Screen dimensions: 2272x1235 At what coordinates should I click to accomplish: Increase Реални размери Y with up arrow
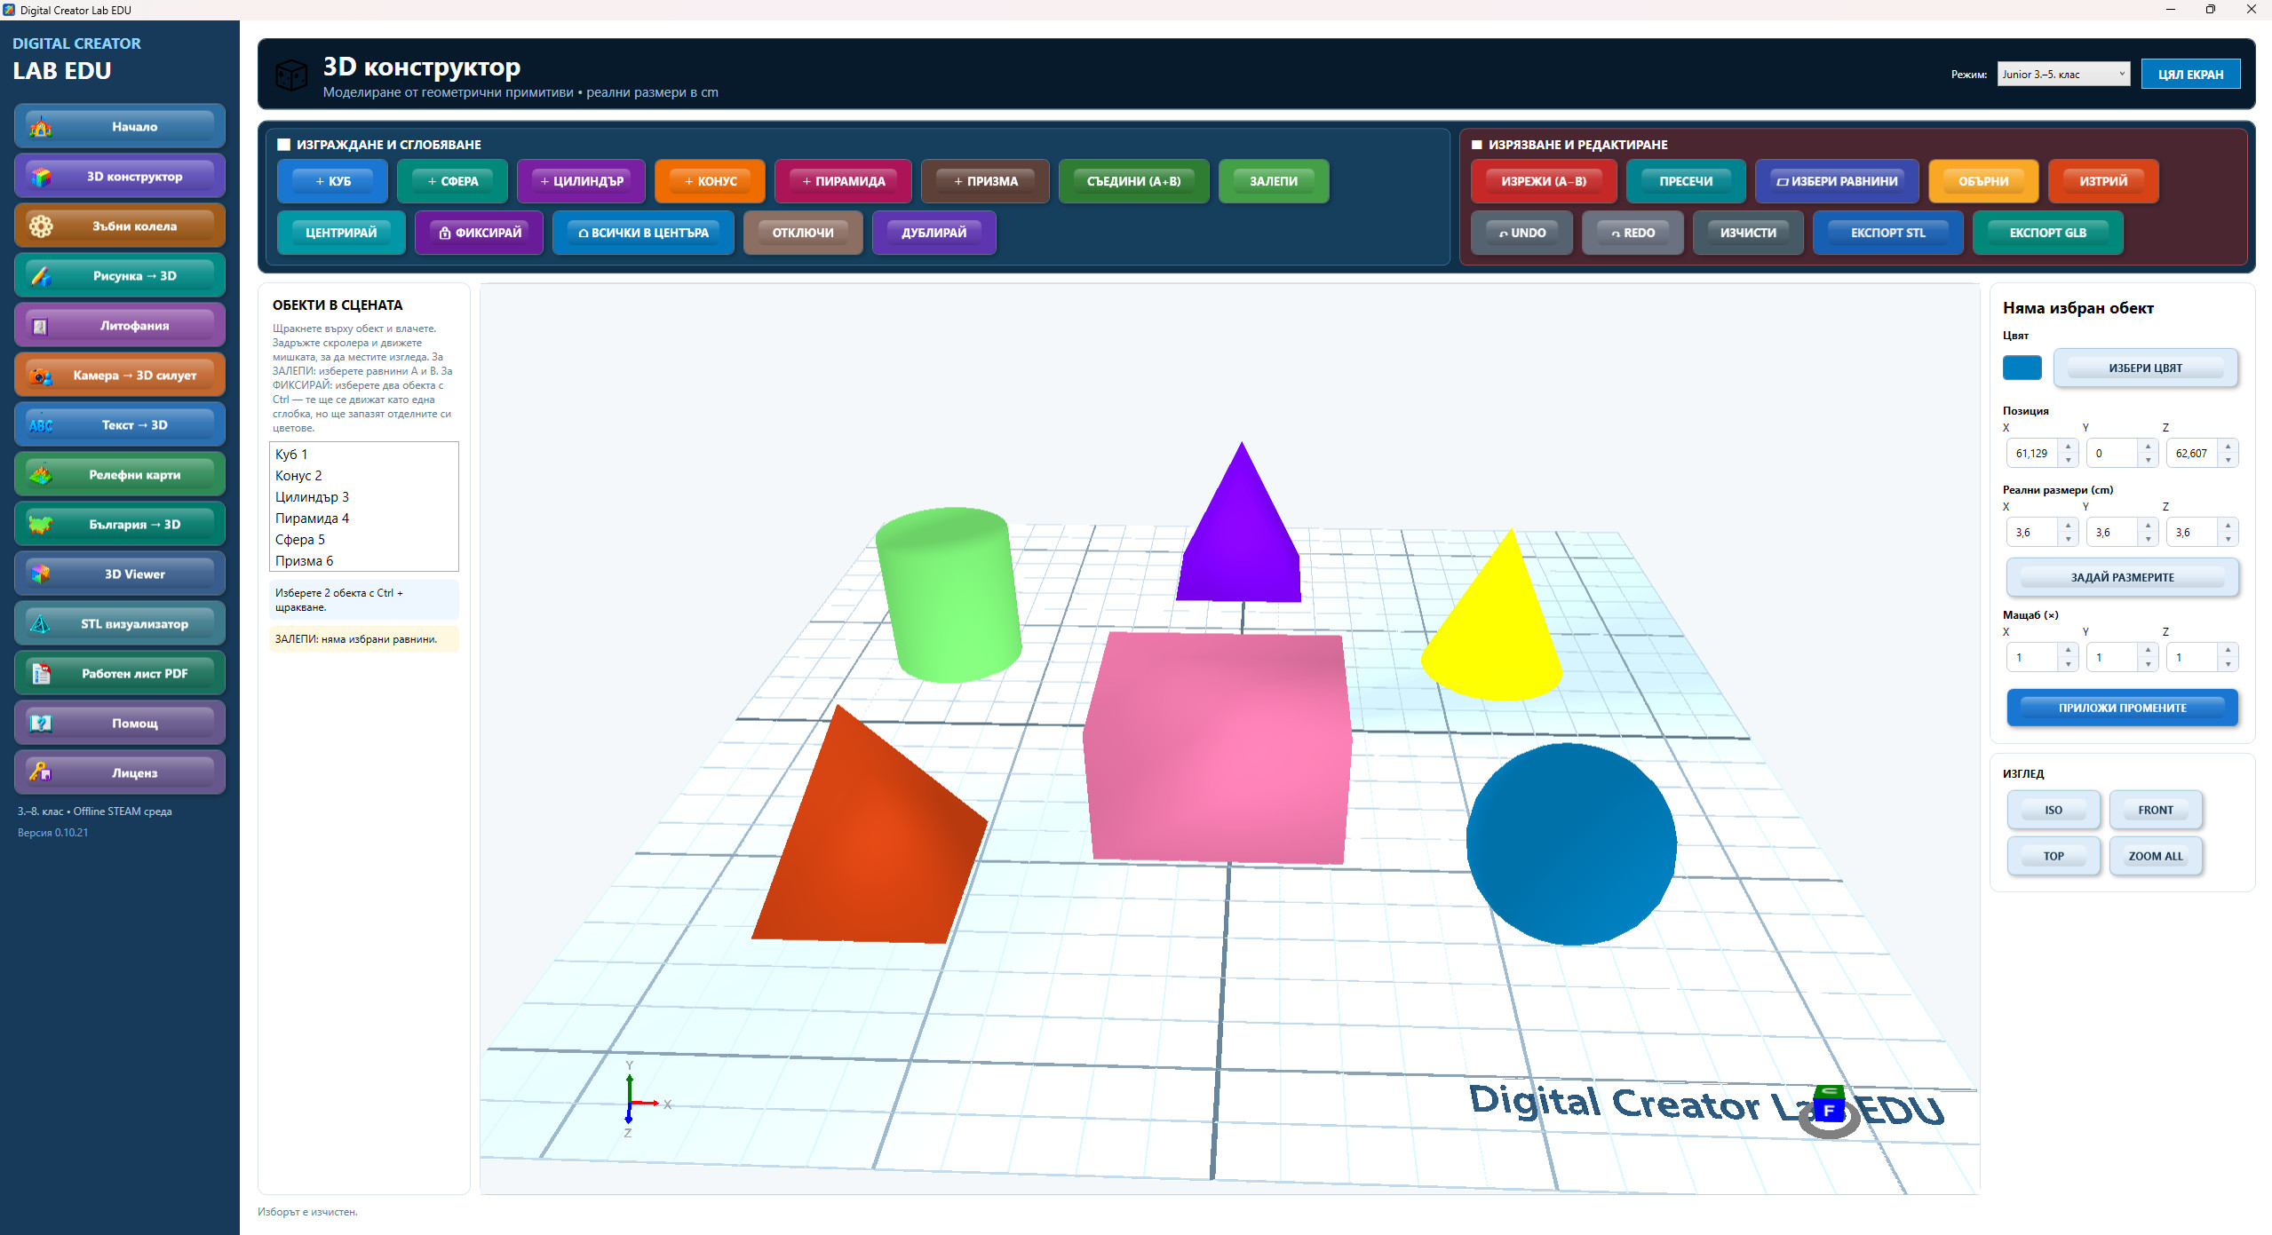tap(2148, 526)
